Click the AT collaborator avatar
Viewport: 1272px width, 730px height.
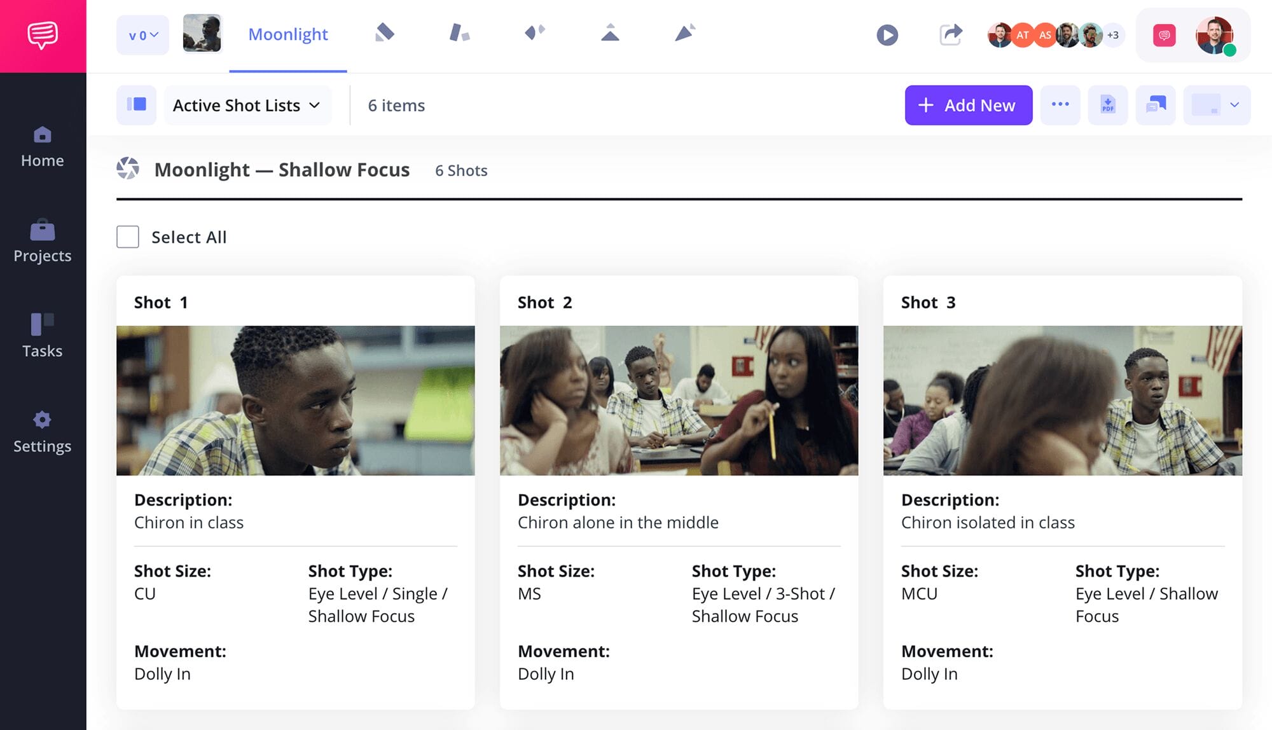1022,35
